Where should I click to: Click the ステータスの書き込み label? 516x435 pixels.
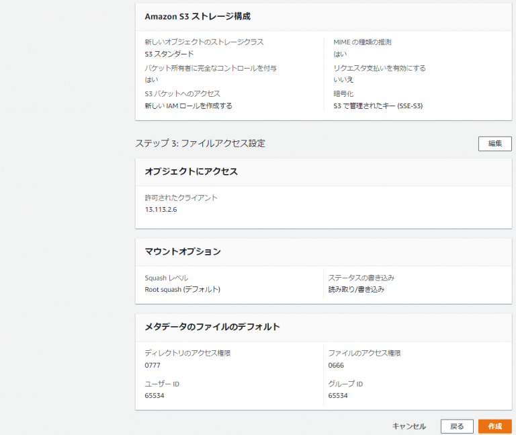361,278
